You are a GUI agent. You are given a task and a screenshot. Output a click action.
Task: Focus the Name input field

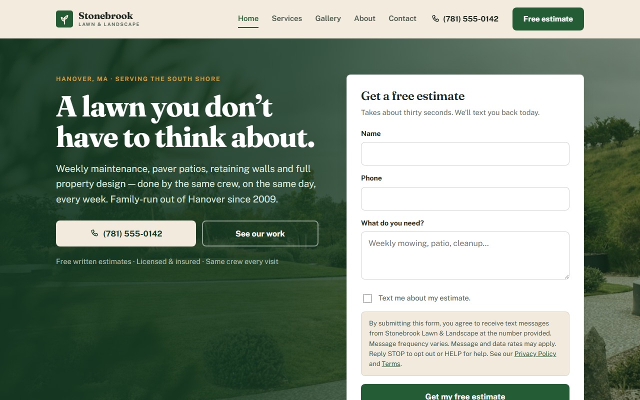(x=465, y=153)
